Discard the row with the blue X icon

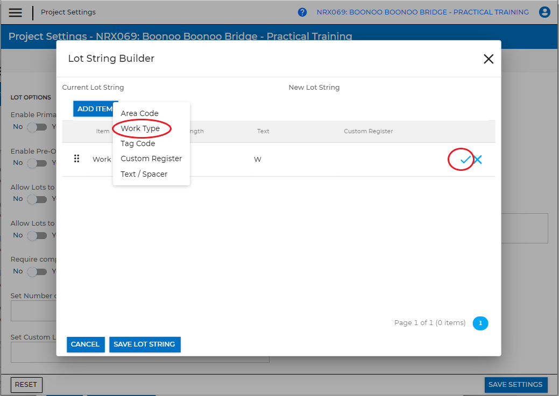pyautogui.click(x=478, y=160)
